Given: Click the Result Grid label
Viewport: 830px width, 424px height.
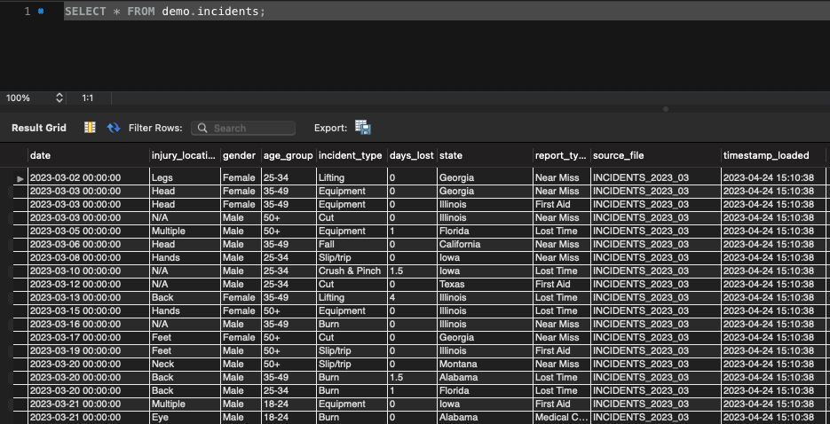Looking at the screenshot, I should pyautogui.click(x=39, y=128).
